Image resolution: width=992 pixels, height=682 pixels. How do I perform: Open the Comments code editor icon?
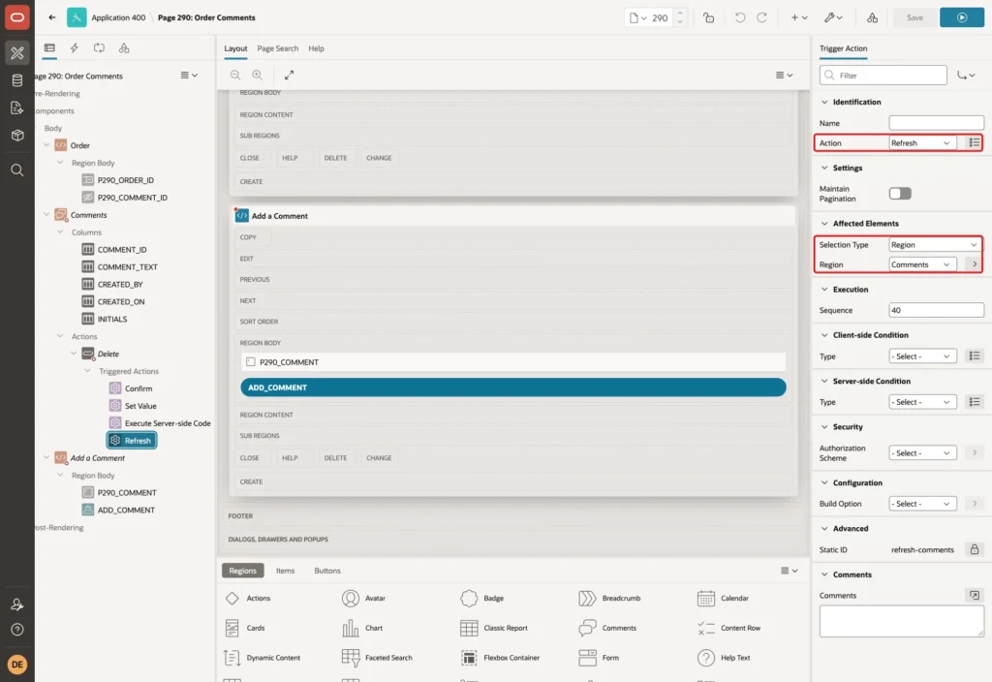[975, 596]
